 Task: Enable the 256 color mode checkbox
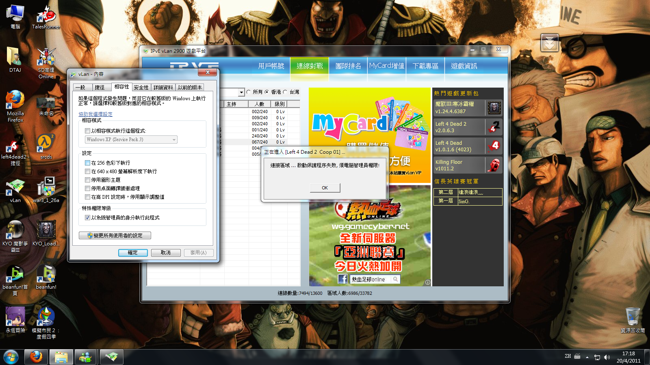coord(87,163)
